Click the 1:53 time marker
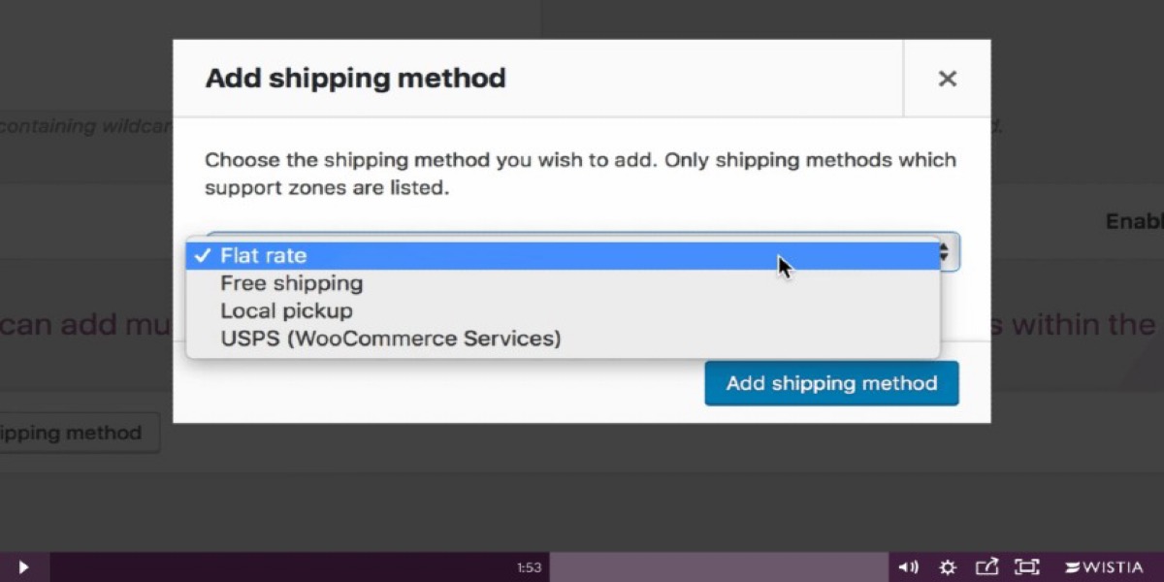This screenshot has height=582, width=1164. point(529,567)
